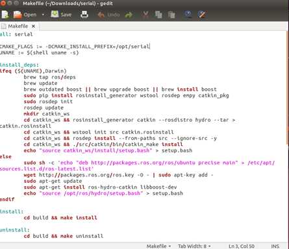The image size is (289, 249).
Task: Cut selection using scissors icon
Action: pyautogui.click(x=145, y=15)
